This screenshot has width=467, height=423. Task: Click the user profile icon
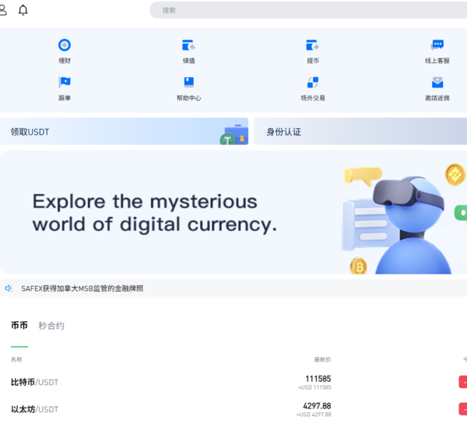[3, 10]
